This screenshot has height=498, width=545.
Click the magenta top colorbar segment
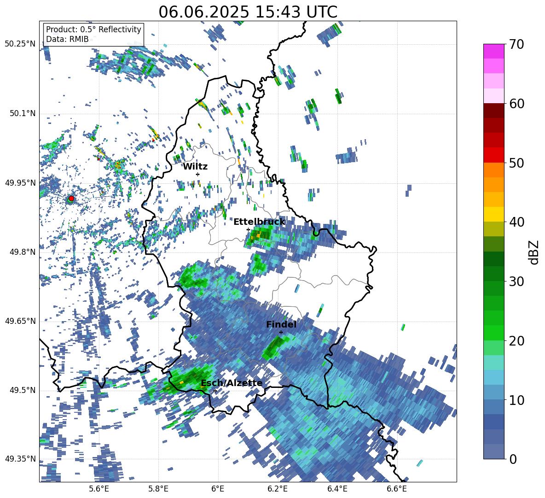[x=493, y=51]
